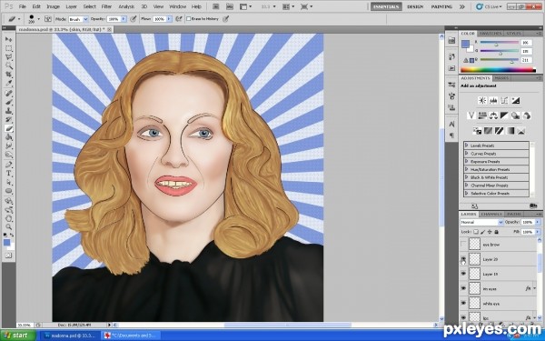Viewport: 545px width, 341px height.
Task: Switch to the Channels tab
Action: [x=491, y=214]
